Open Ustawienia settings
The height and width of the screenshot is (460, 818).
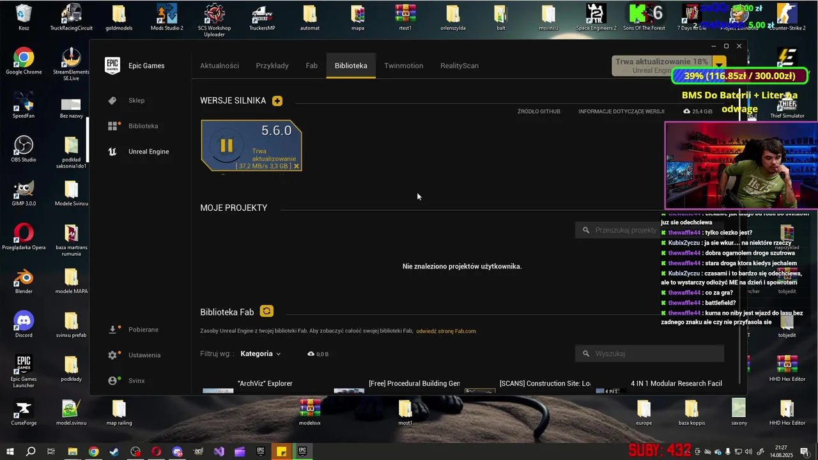pyautogui.click(x=144, y=355)
